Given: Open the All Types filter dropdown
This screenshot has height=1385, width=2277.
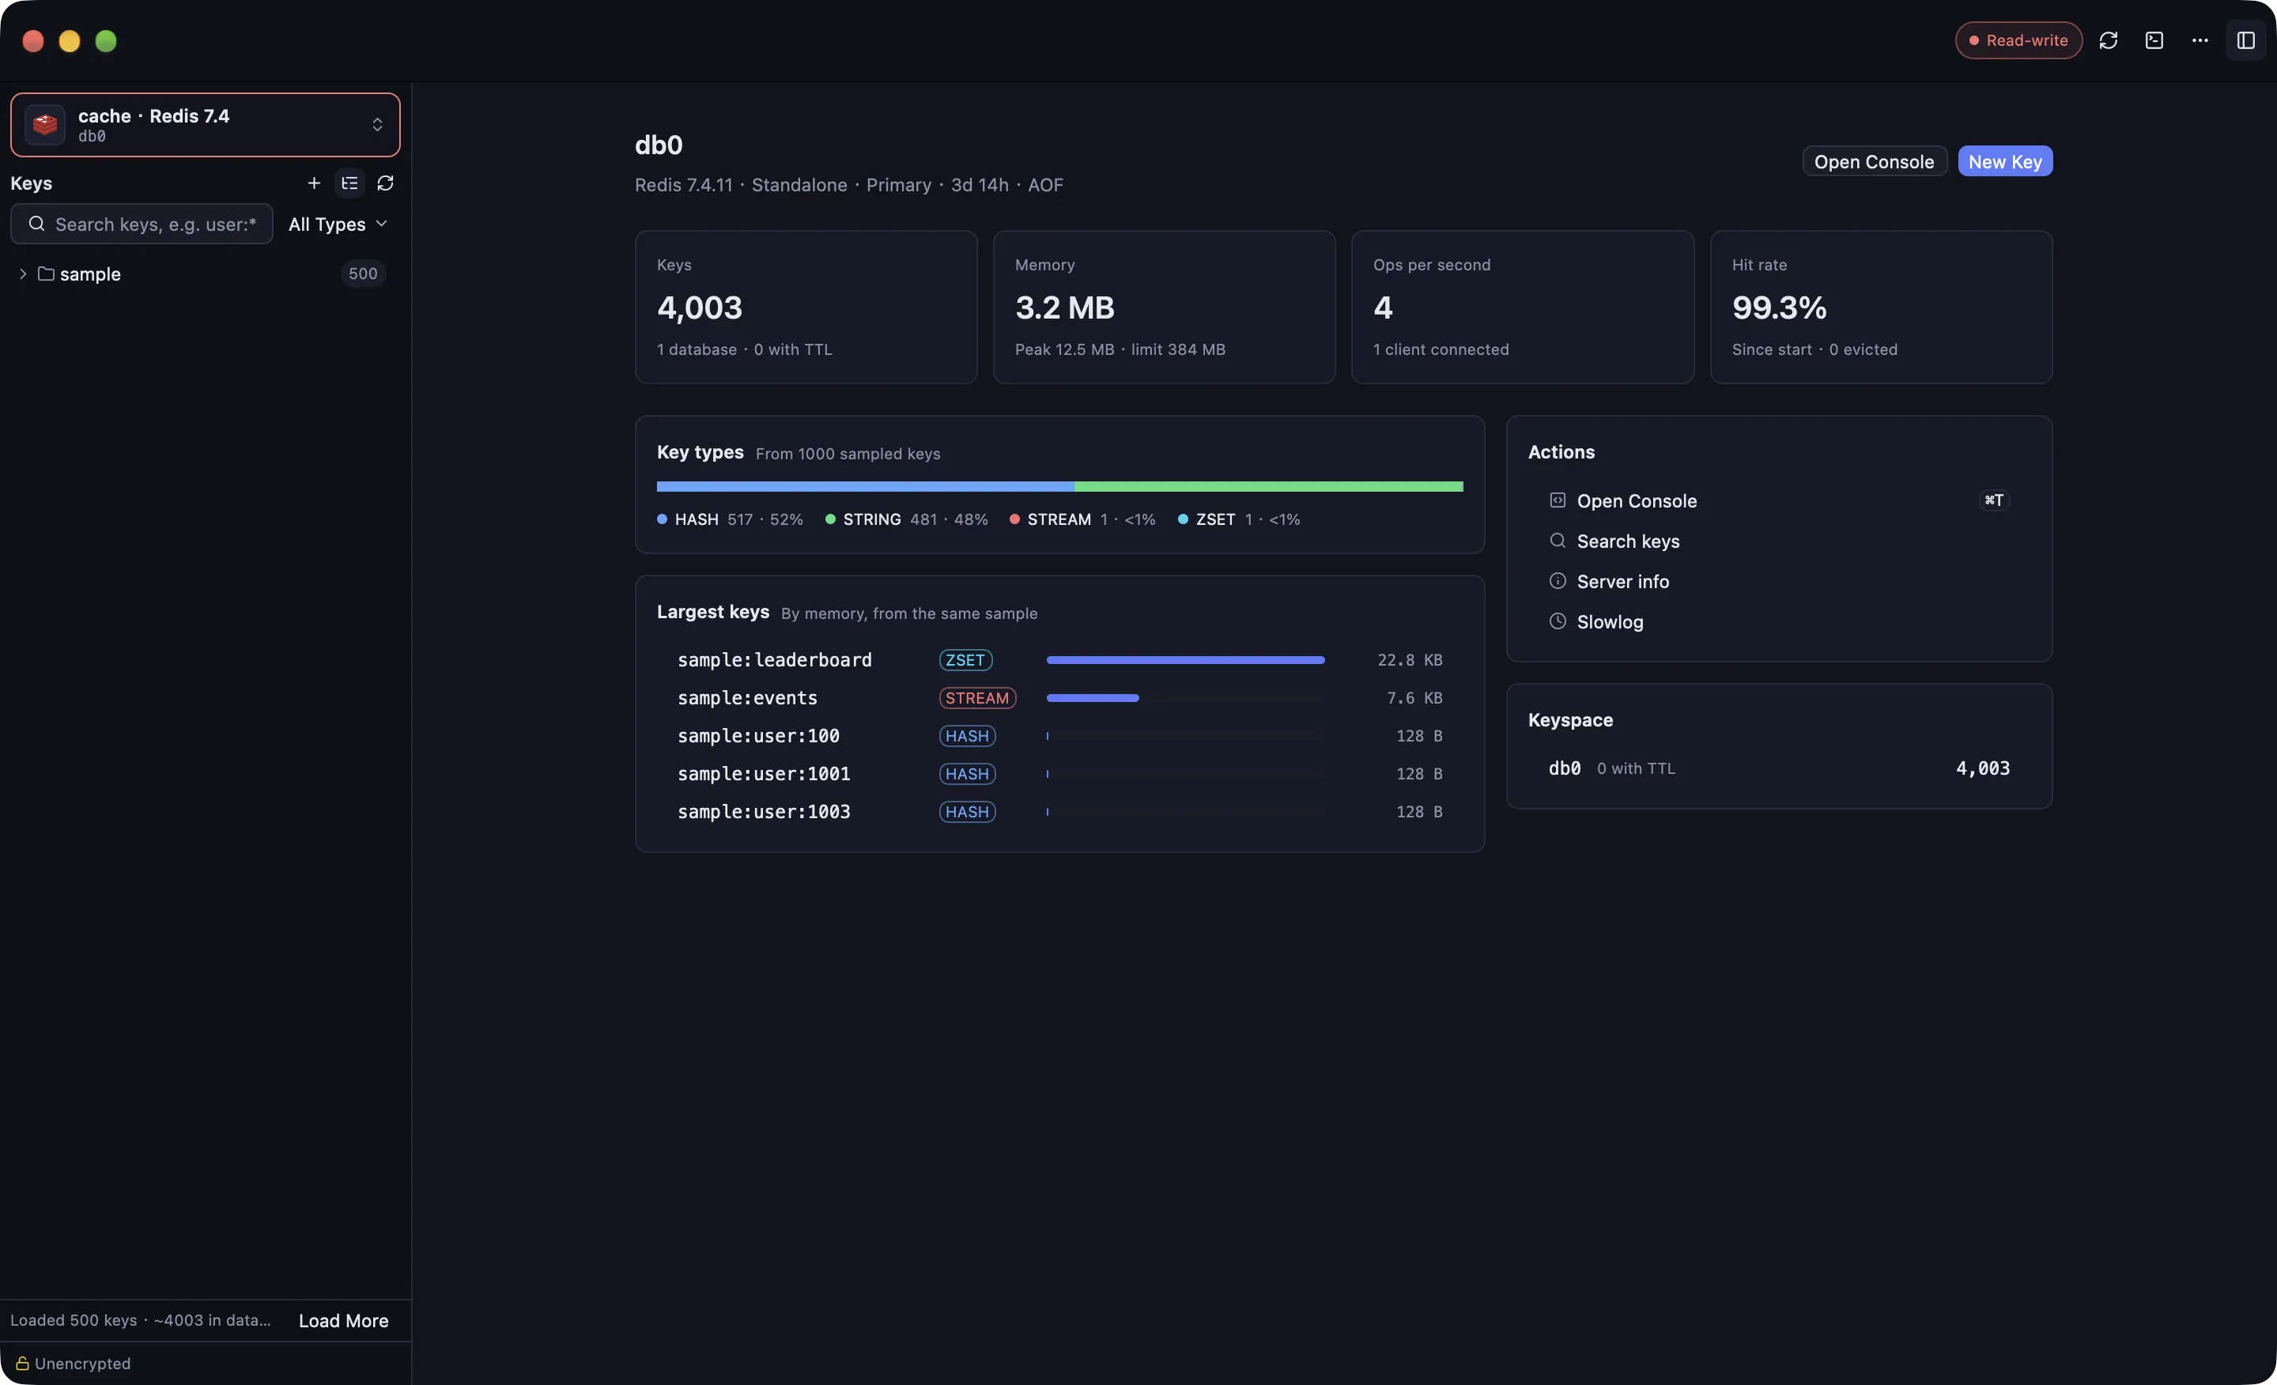Looking at the screenshot, I should (338, 225).
